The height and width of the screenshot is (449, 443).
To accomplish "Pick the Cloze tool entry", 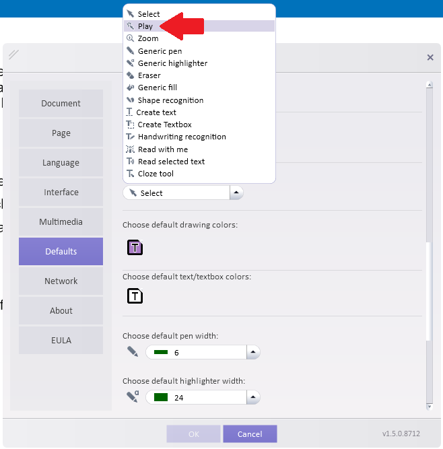I will [x=156, y=174].
